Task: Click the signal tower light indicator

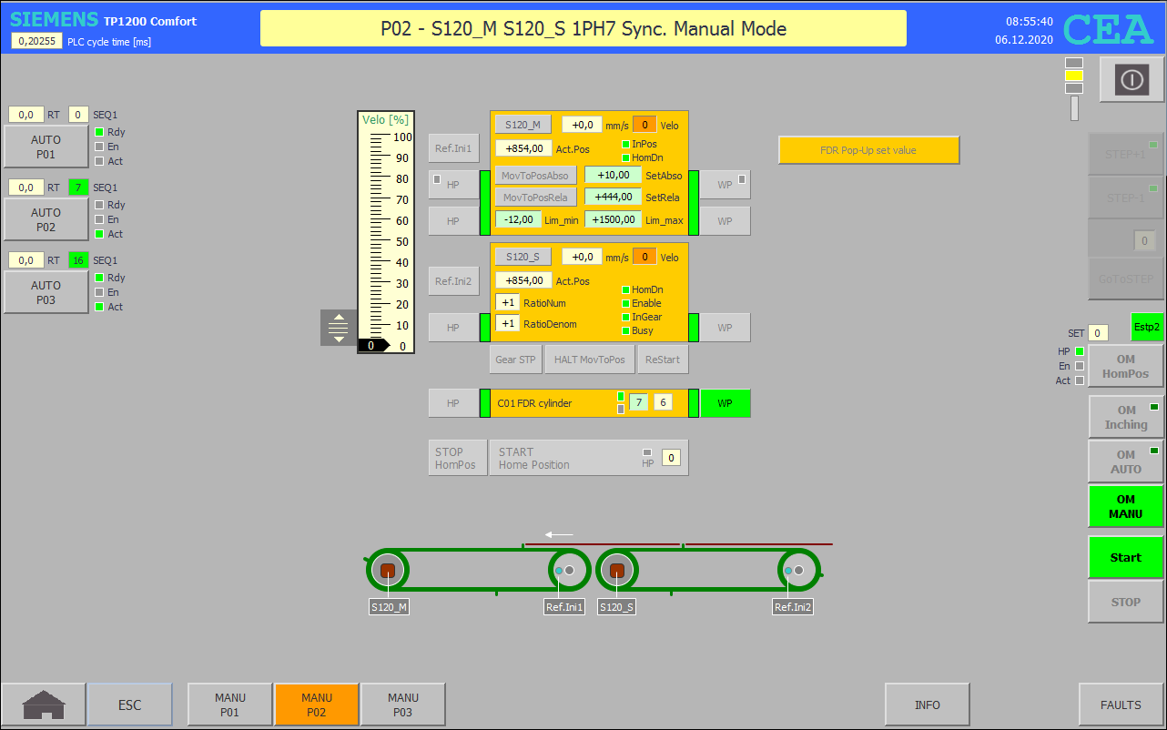Action: [1074, 87]
